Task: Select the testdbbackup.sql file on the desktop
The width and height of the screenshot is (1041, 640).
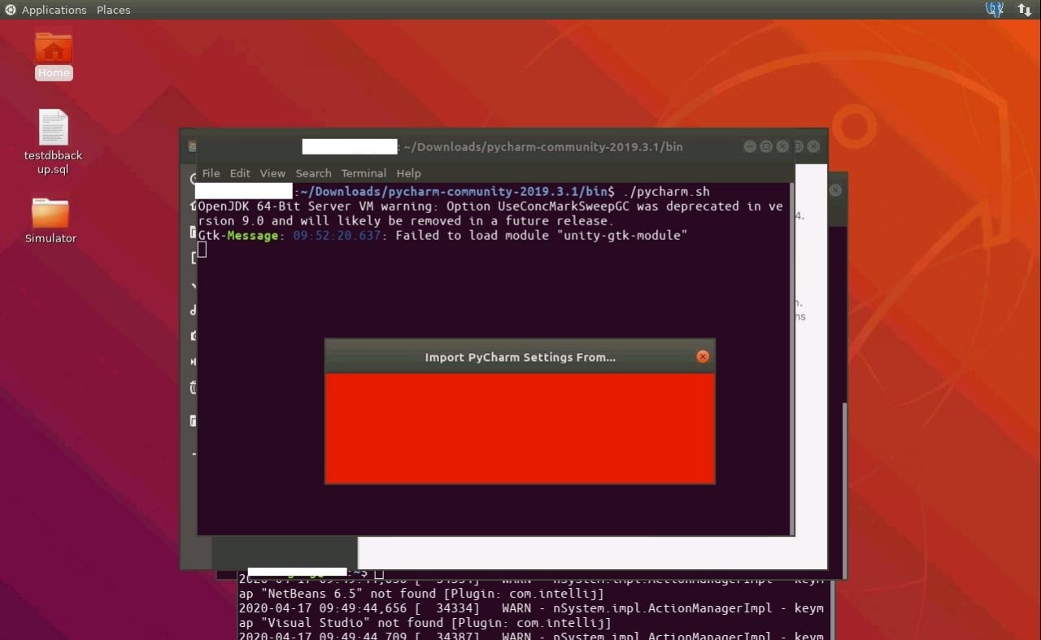Action: tap(54, 142)
